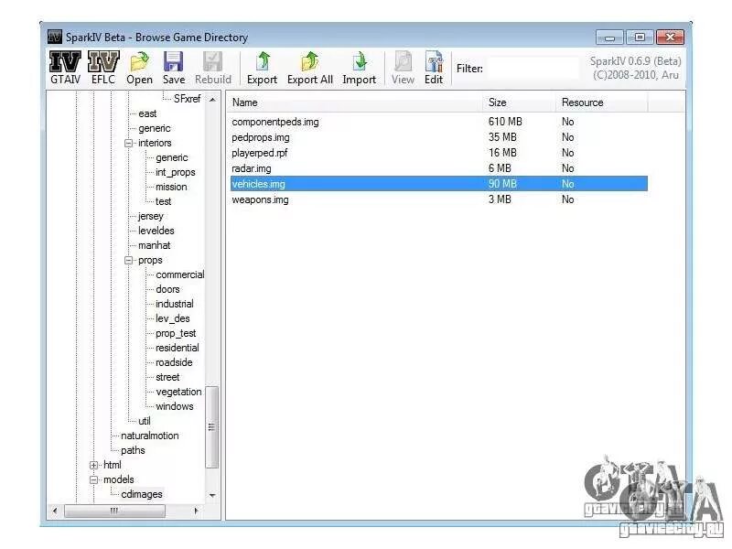Save changes with the Save icon
The width and height of the screenshot is (732, 549).
coord(174,68)
